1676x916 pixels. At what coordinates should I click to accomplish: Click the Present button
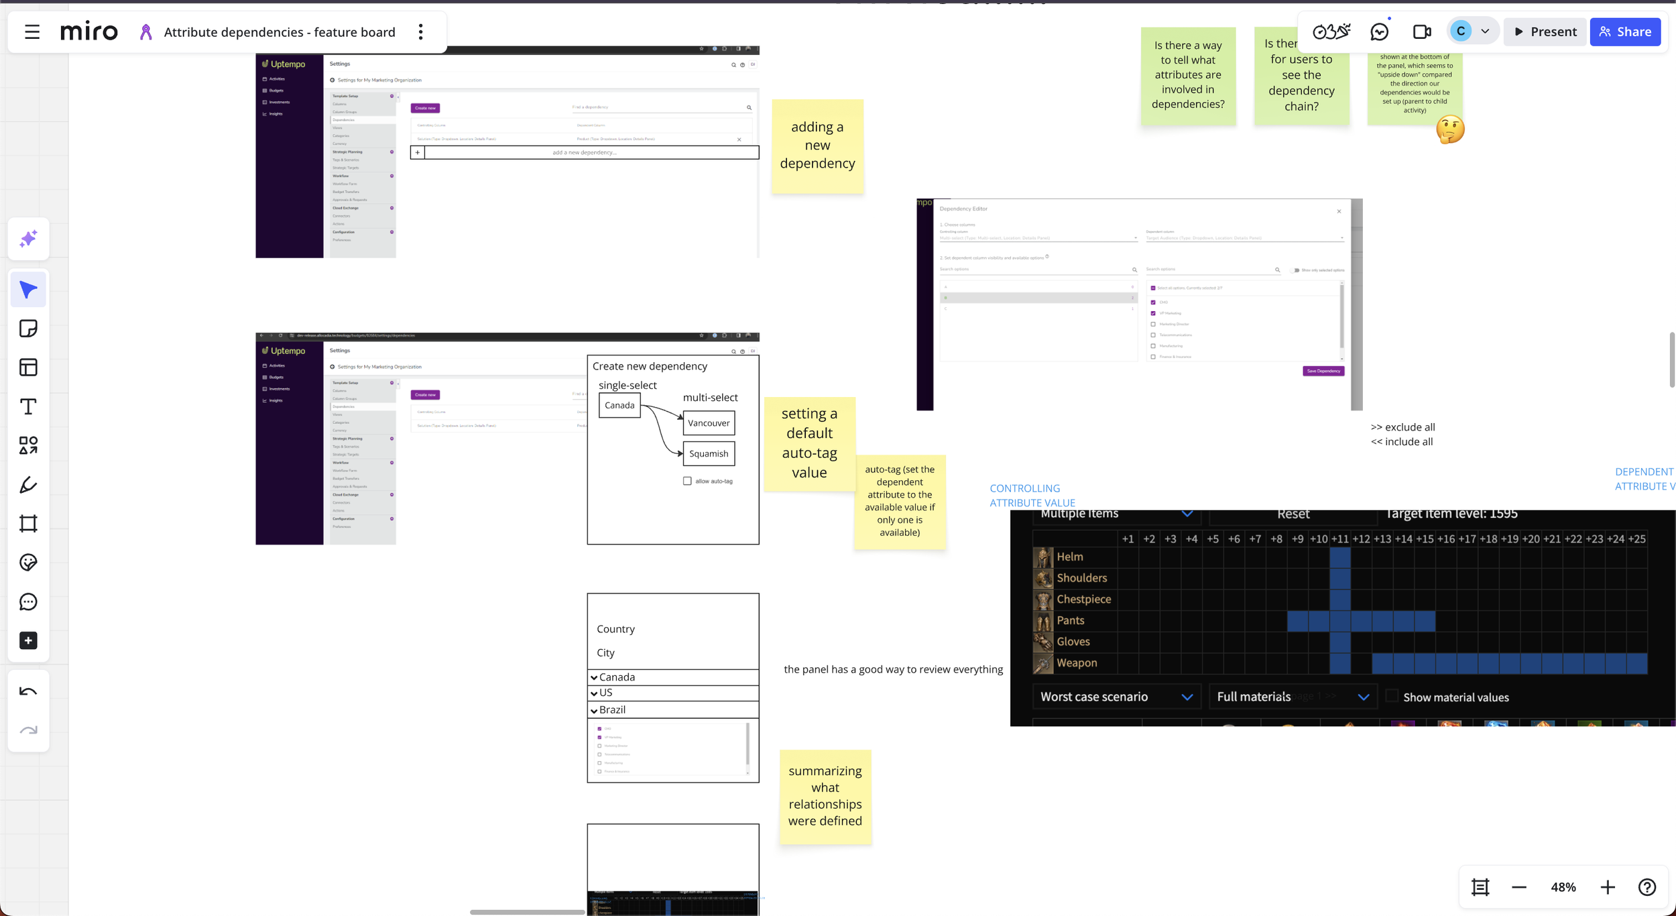click(x=1545, y=32)
